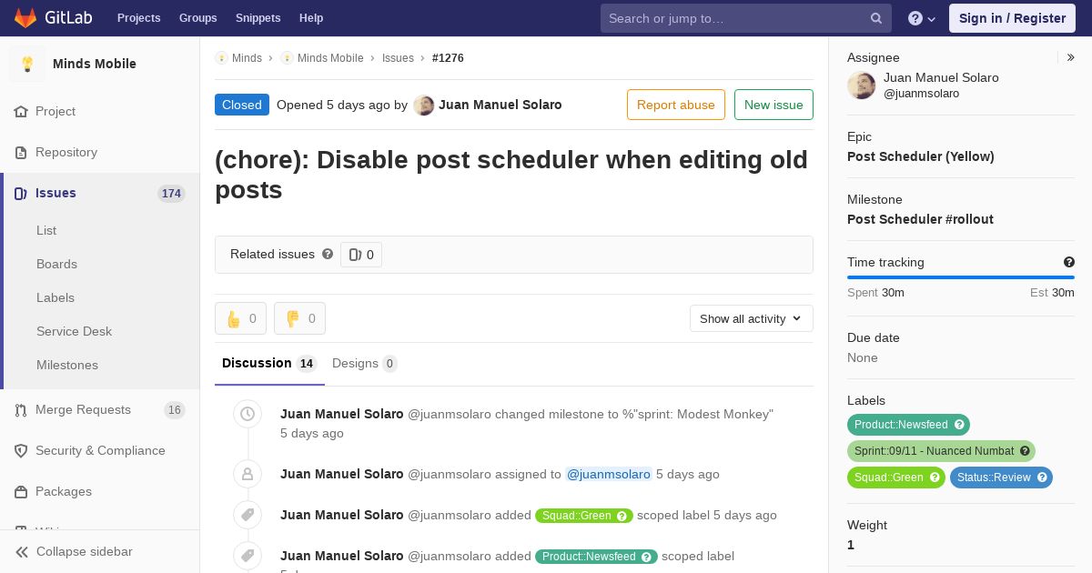Give a thumbs up reaction

coord(240,318)
